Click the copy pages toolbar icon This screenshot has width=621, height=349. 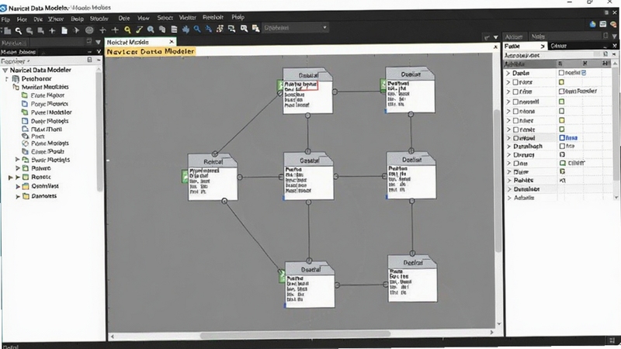tap(162, 29)
